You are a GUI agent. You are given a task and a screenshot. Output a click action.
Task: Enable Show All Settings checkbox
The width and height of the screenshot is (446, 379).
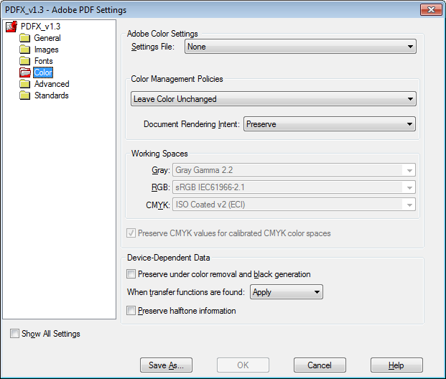pyautogui.click(x=14, y=333)
